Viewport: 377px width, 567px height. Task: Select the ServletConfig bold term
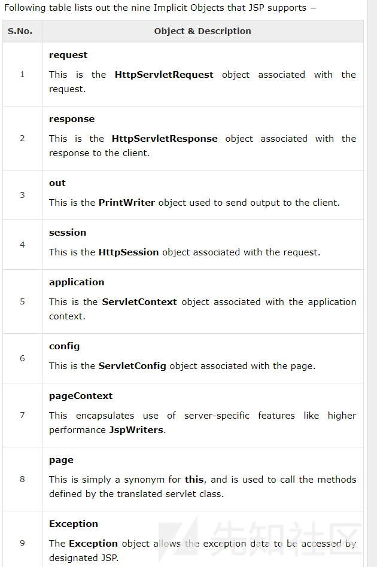coord(132,366)
